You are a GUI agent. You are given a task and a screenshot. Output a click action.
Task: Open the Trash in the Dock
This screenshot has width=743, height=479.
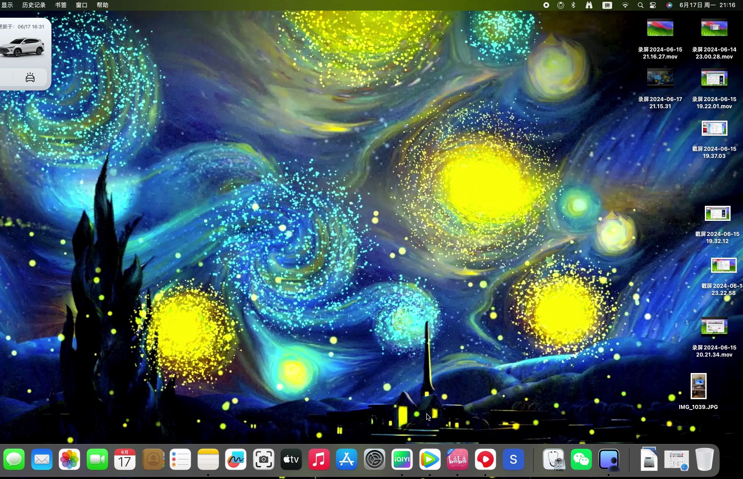[704, 459]
